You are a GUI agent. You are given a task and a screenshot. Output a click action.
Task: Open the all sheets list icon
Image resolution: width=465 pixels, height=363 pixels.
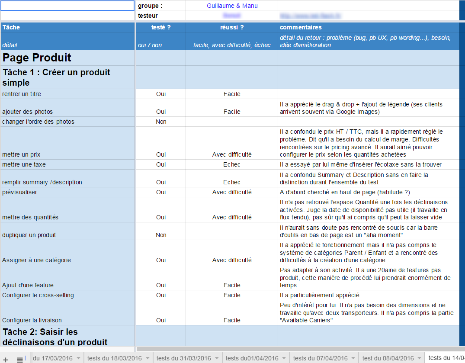coord(19,360)
